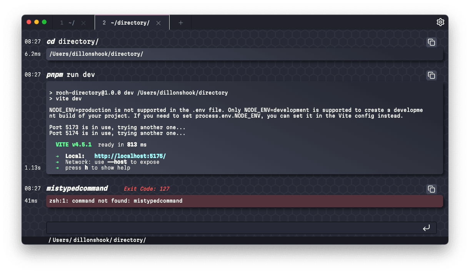Click the yellow minimize traffic light button
The height and width of the screenshot is (273, 470).
37,22
